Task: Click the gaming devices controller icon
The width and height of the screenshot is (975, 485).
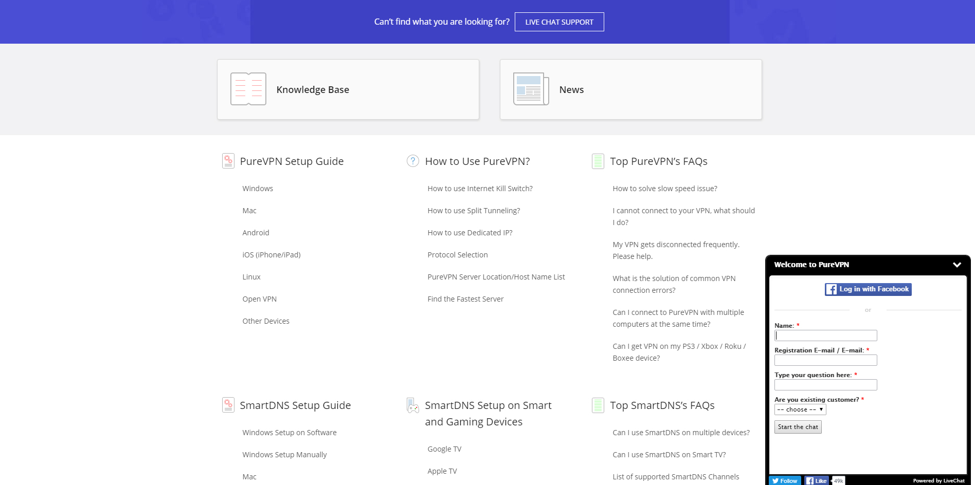Action: pyautogui.click(x=413, y=406)
